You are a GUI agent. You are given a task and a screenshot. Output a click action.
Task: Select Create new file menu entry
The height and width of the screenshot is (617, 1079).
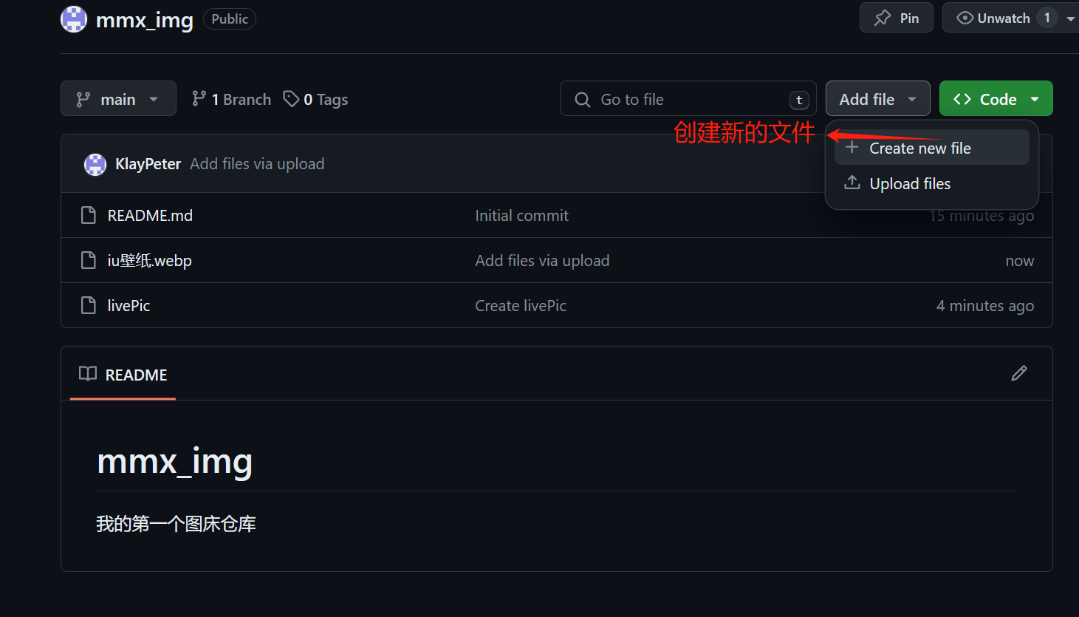pyautogui.click(x=931, y=148)
